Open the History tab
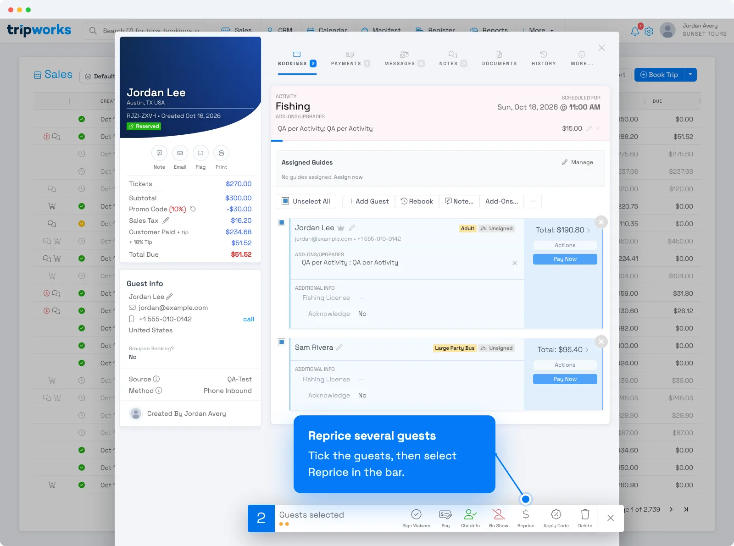The image size is (734, 546). click(x=544, y=58)
